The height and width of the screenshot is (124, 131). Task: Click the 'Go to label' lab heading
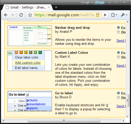pos(64,93)
